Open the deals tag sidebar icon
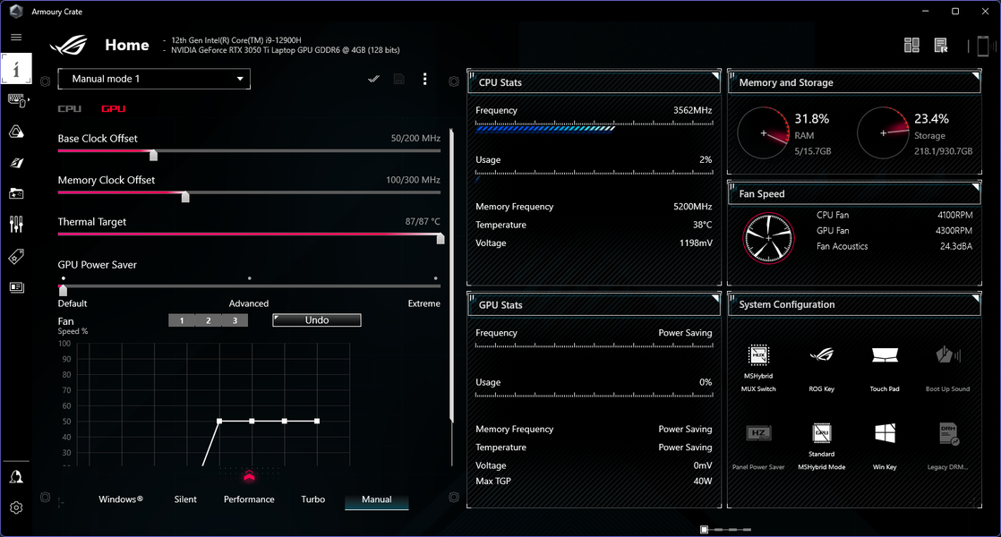This screenshot has height=537, width=1001. (x=16, y=256)
